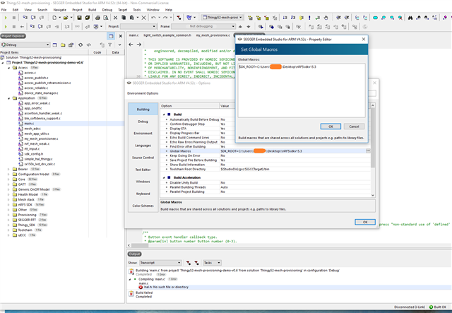Select sdk_config.h in the project tree
Screen dimensions: 452x313
33,154
